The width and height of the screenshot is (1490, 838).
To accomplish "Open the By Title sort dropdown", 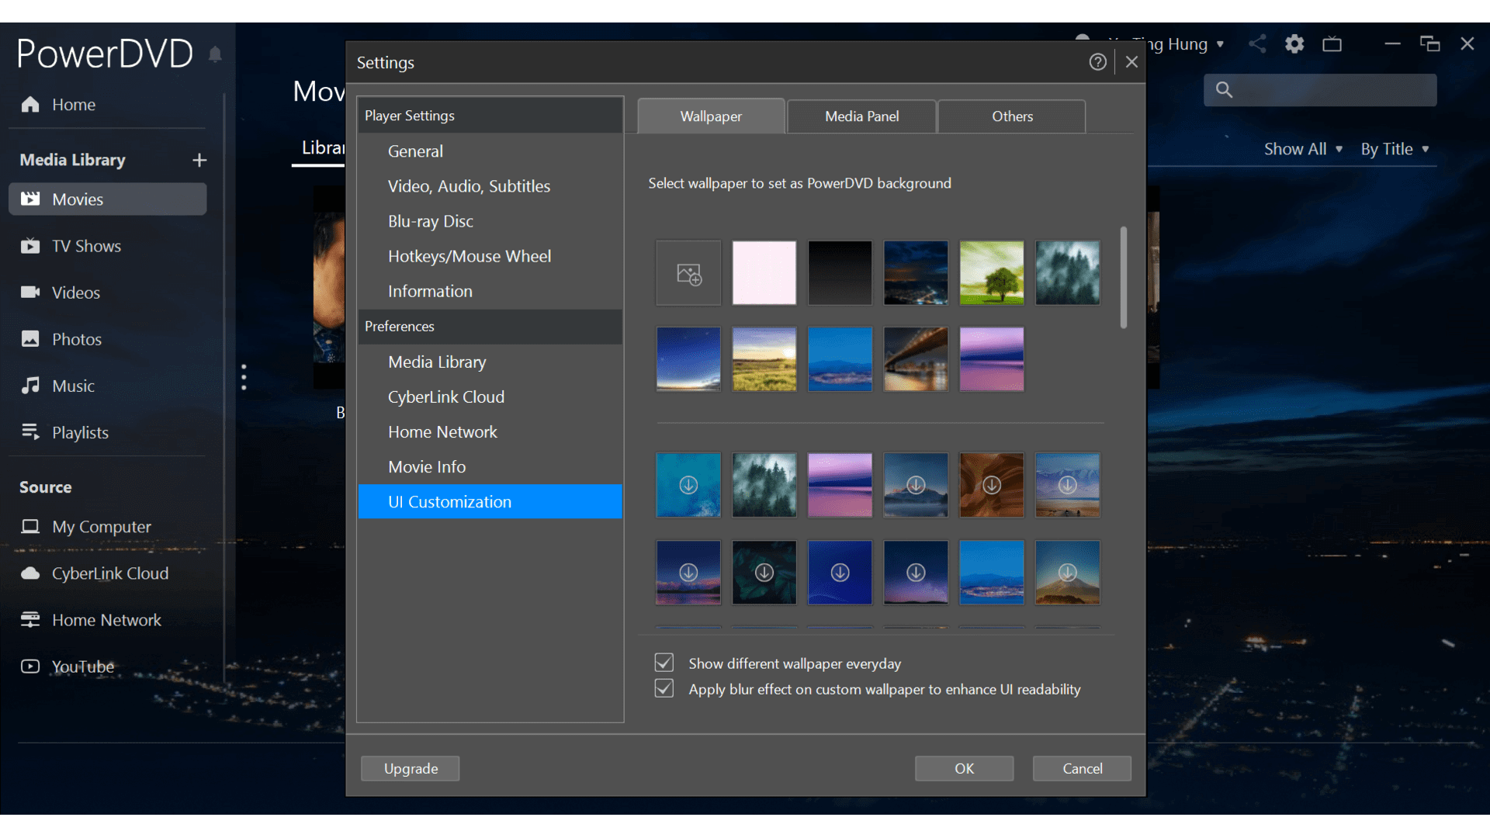I will pyautogui.click(x=1394, y=149).
